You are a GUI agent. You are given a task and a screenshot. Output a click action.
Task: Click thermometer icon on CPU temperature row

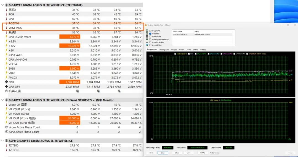(6, 19)
